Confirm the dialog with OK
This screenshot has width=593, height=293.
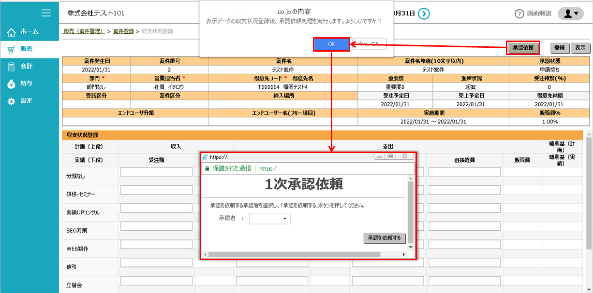coord(331,43)
